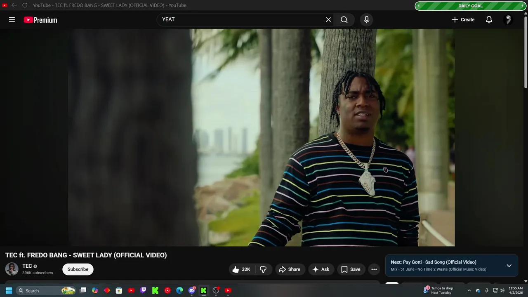Open the TEC channel name link
The width and height of the screenshot is (528, 297).
pyautogui.click(x=27, y=266)
